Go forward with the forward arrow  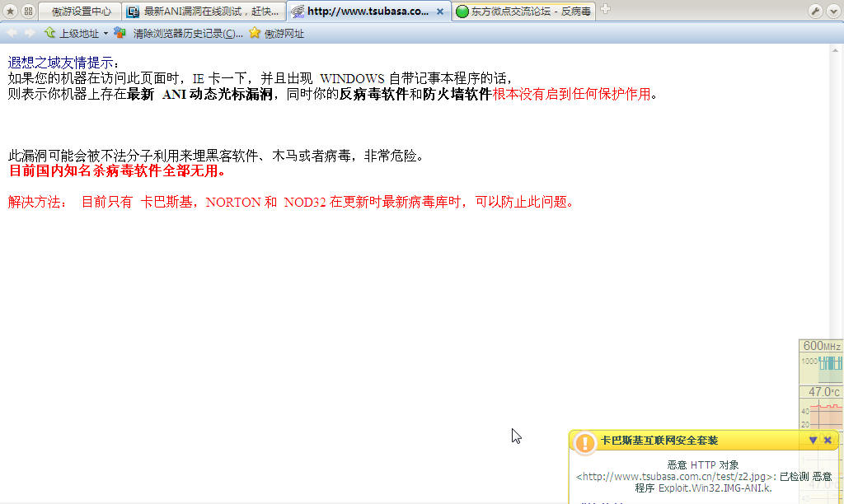point(30,33)
